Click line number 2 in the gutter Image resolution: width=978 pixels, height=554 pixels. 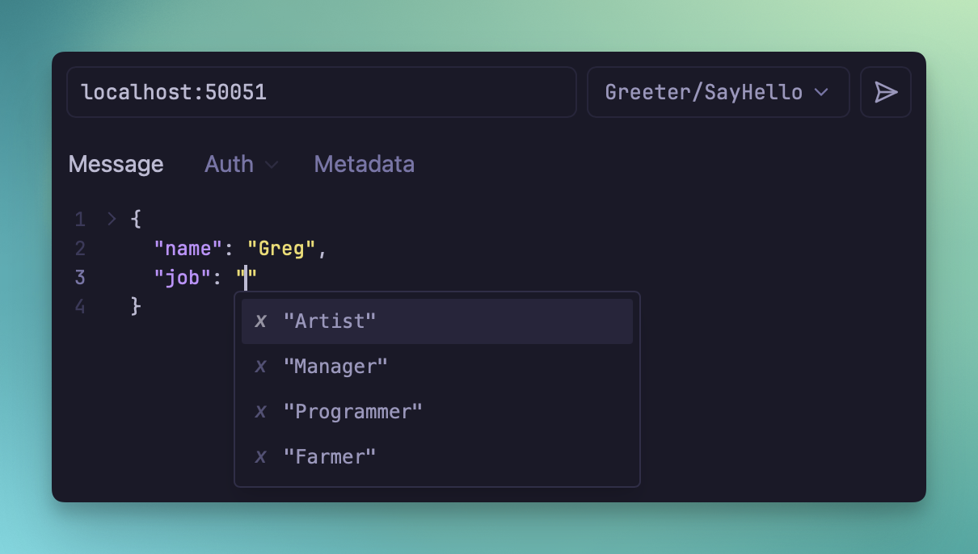click(80, 249)
